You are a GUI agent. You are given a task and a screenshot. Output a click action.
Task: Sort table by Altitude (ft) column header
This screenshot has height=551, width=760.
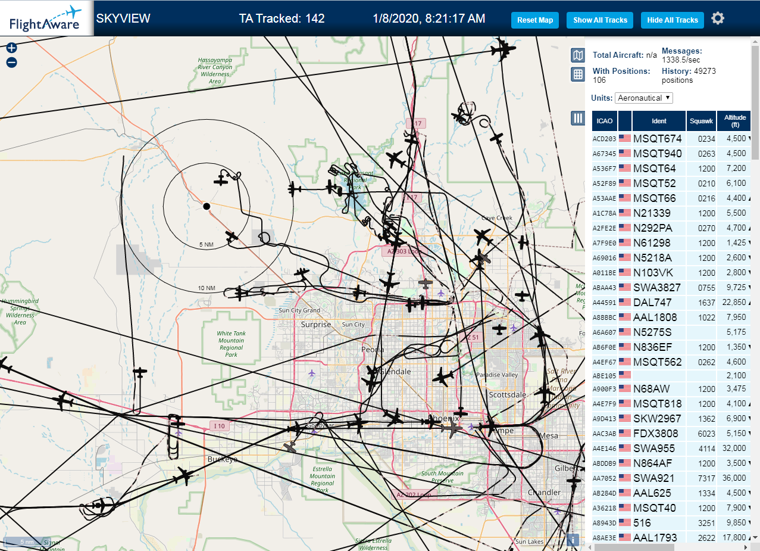tap(735, 121)
